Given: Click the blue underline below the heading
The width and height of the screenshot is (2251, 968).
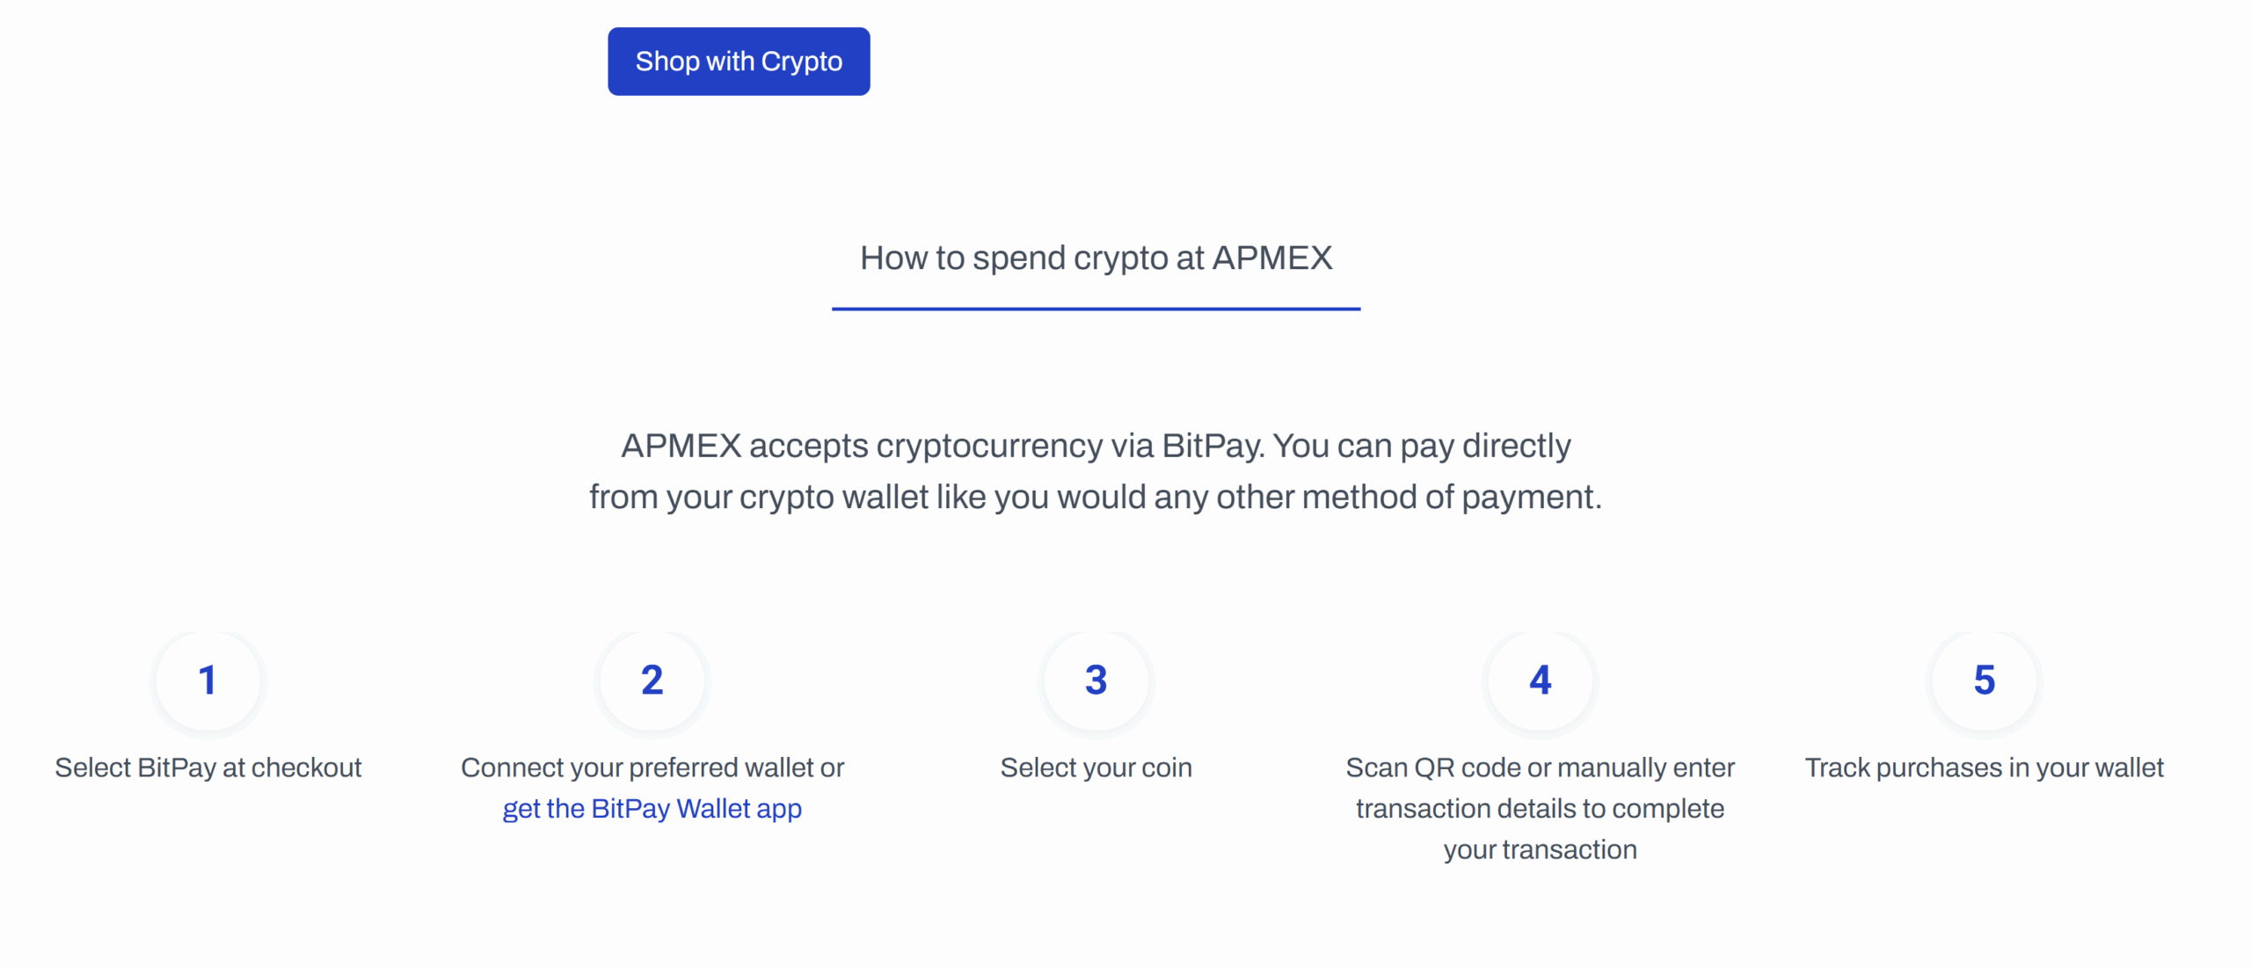Looking at the screenshot, I should [x=1096, y=309].
